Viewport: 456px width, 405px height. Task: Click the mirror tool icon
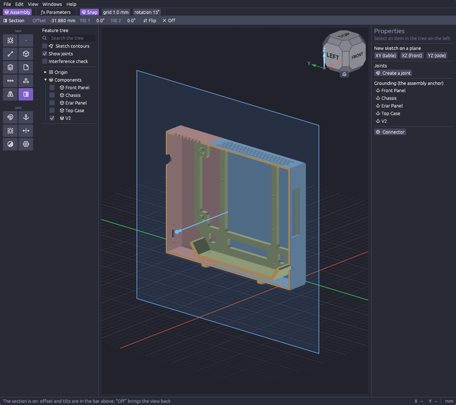10,94
